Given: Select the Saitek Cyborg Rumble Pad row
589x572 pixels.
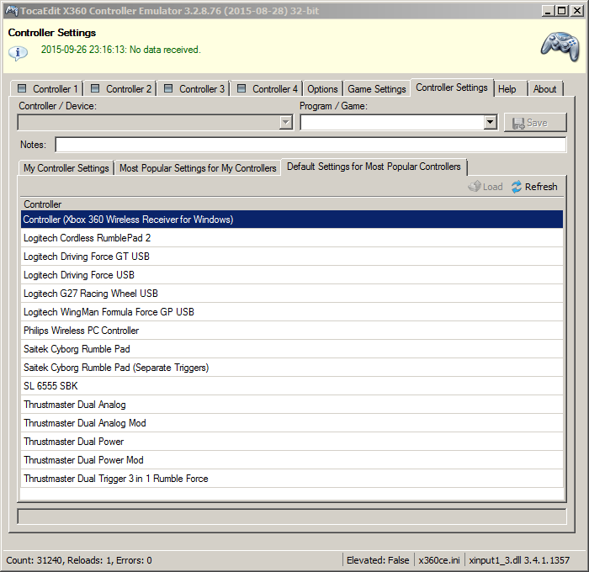Looking at the screenshot, I should click(291, 349).
